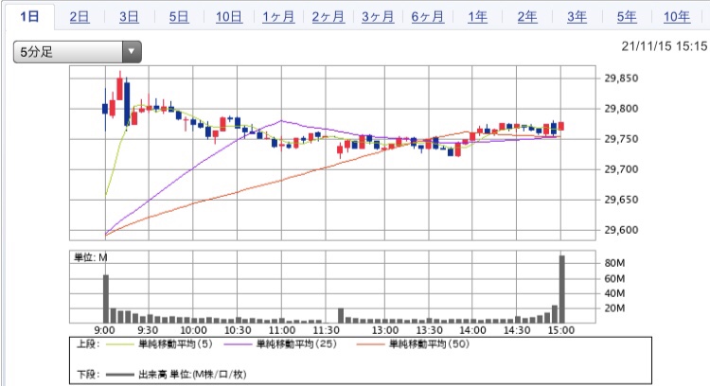Screen dimensions: 710x386
Task: Click the 単純移動平均(50) legend entry
Action: pyautogui.click(x=429, y=344)
